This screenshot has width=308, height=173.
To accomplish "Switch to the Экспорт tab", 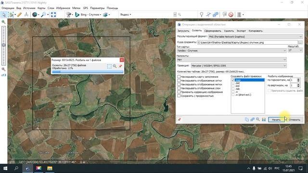I will tap(241, 31).
